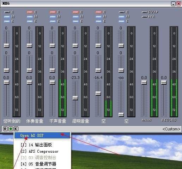Close the MX6 window
The width and height of the screenshot is (182, 169).
178,4
